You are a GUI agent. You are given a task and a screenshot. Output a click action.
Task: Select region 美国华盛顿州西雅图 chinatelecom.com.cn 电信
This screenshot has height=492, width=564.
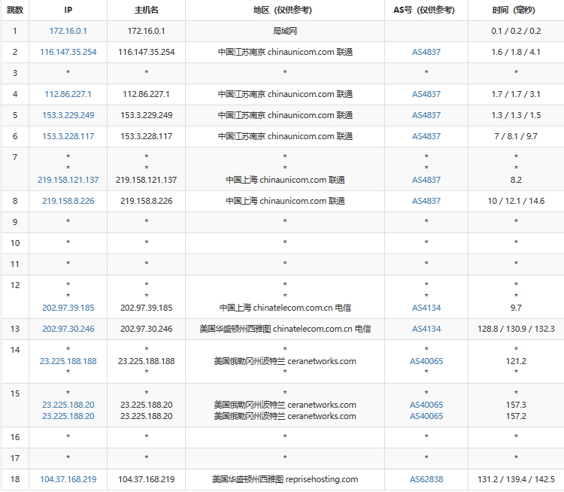tap(285, 329)
